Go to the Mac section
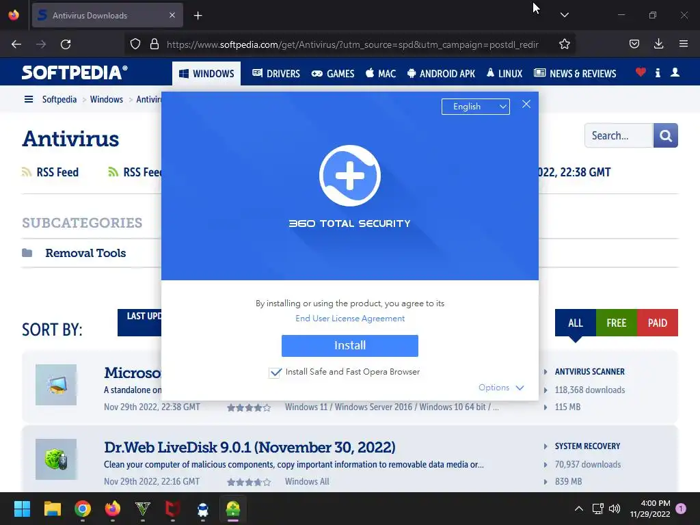The width and height of the screenshot is (700, 525). point(381,74)
